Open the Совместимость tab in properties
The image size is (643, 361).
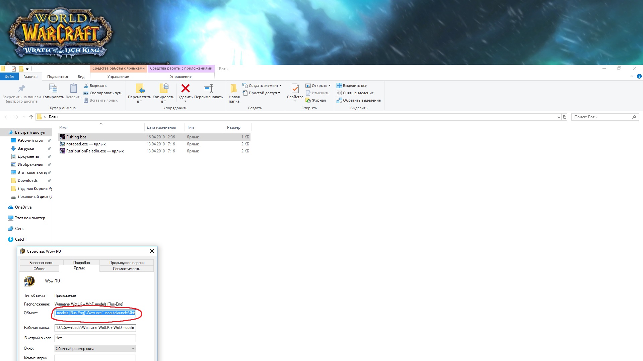click(126, 269)
